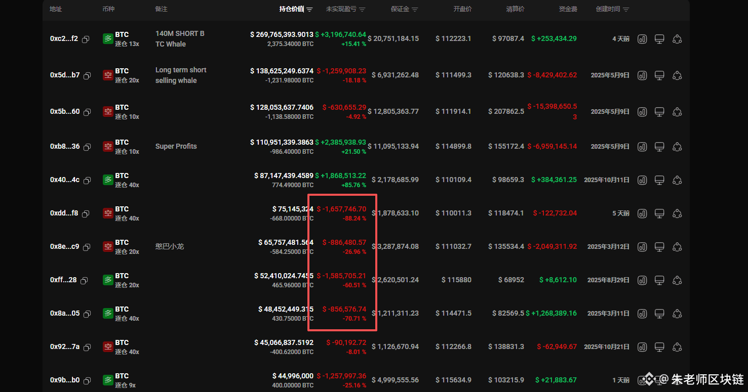Open bar chart icon for 0xc2...f2 row
The width and height of the screenshot is (748, 392).
(x=642, y=39)
